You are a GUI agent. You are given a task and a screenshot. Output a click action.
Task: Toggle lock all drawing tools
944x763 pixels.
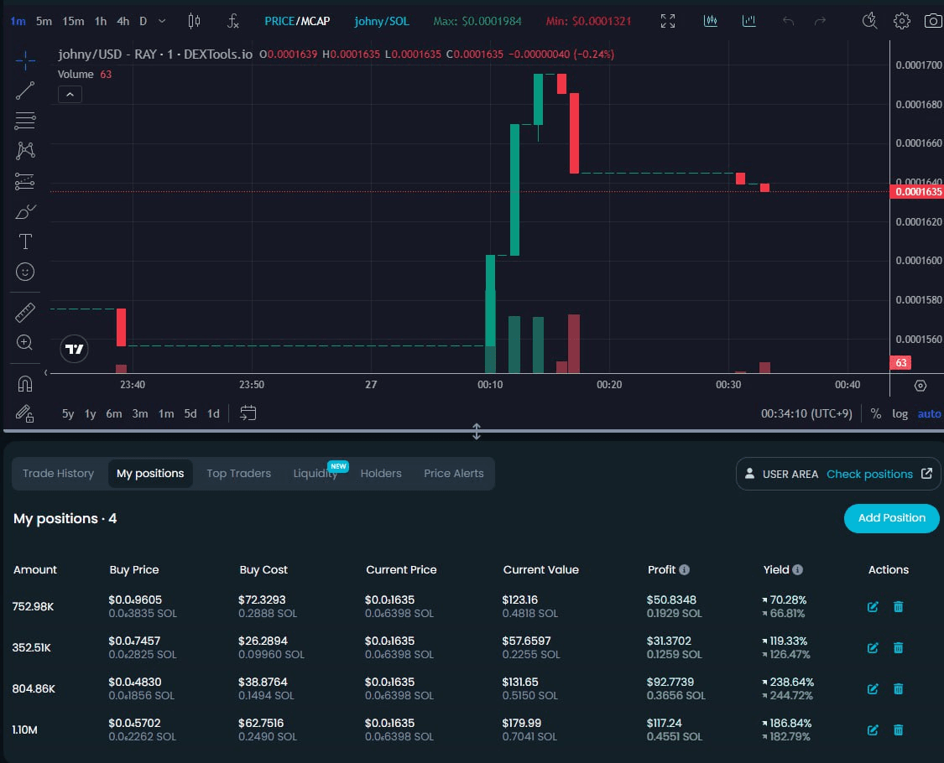[25, 413]
